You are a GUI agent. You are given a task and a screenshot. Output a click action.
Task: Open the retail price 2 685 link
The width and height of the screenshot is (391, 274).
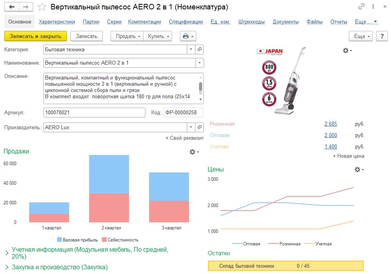[330, 124]
